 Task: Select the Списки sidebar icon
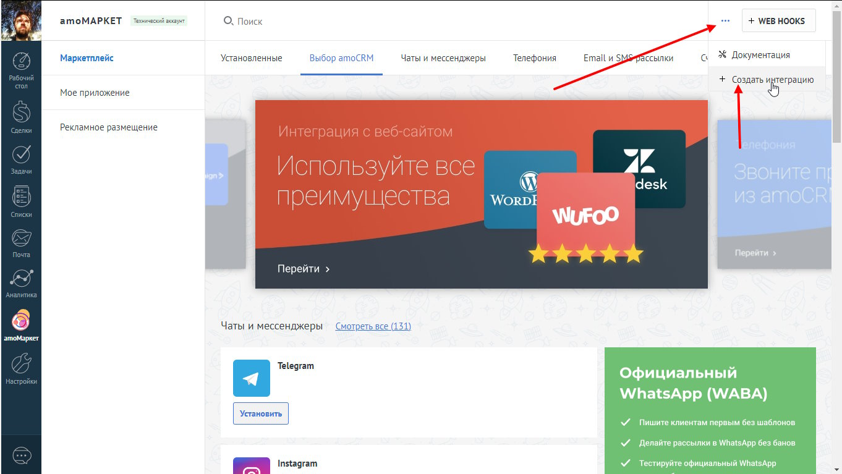tap(21, 197)
